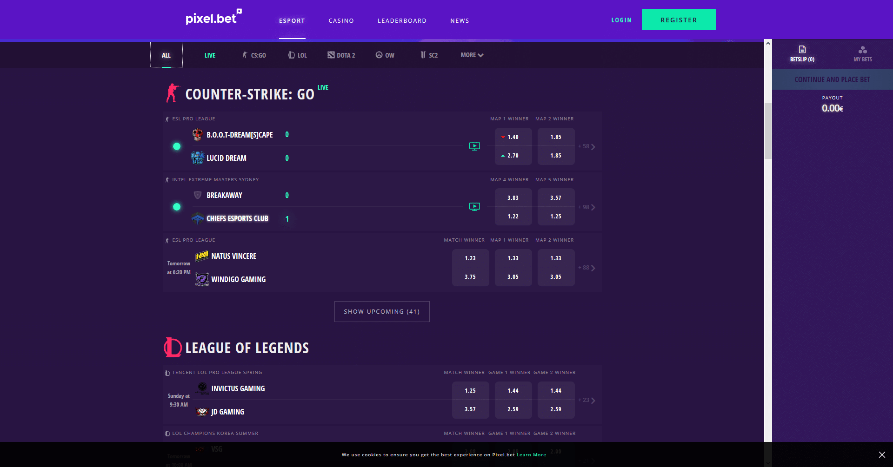Click SHOW UPCOMING (41) button
893x467 pixels.
[382, 311]
